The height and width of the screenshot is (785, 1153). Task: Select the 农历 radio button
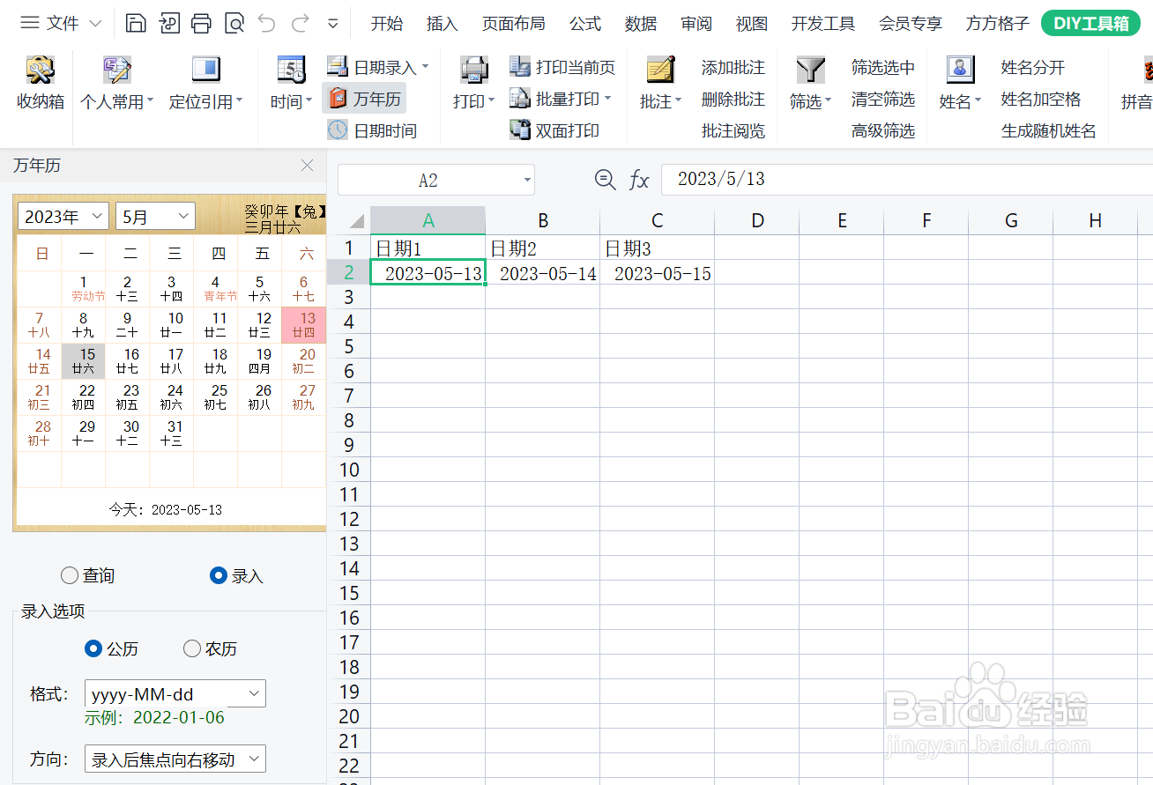(192, 648)
